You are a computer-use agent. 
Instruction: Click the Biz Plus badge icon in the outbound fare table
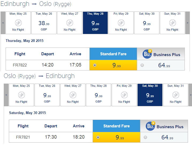click(147, 54)
